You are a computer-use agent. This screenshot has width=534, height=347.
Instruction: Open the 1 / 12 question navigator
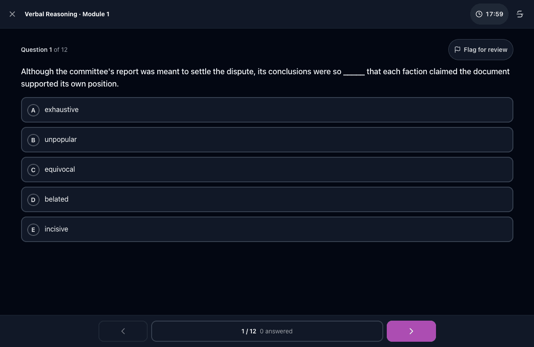pos(267,331)
